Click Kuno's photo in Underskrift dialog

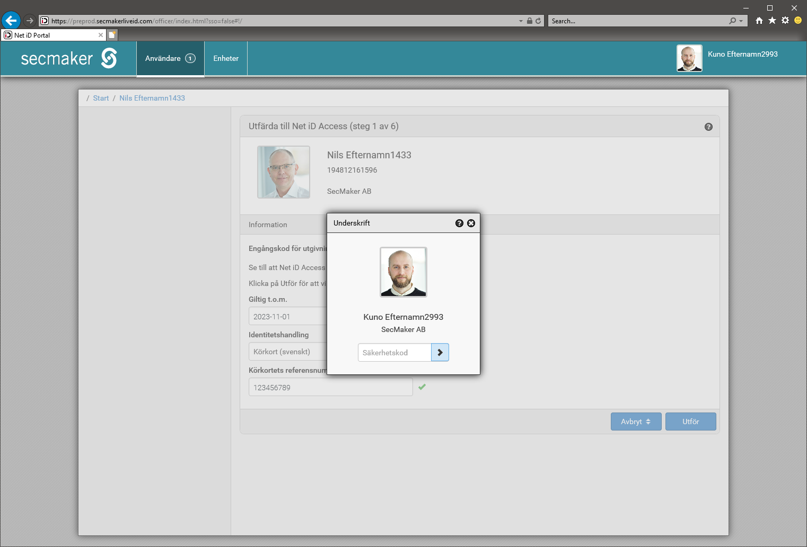[x=403, y=272]
